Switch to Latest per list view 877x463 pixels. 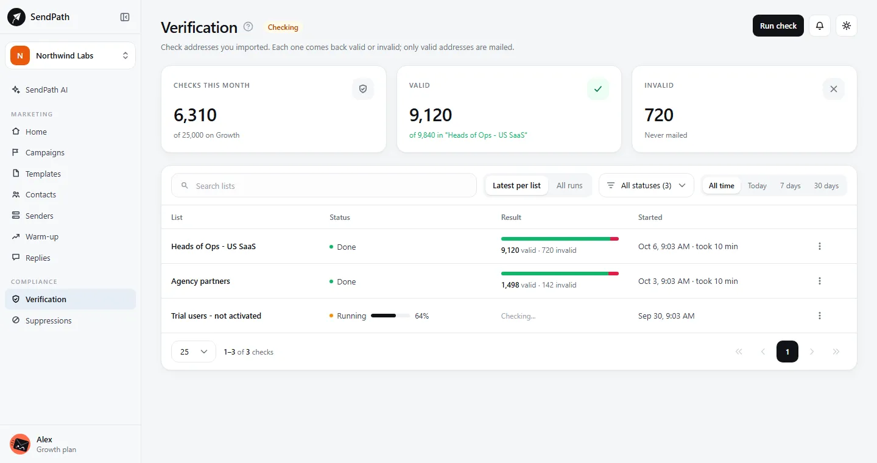pos(516,185)
